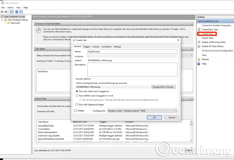234x160 pixels.
Task: Collapse the Task Scheduler Library tree node
Action: [x=2, y=20]
